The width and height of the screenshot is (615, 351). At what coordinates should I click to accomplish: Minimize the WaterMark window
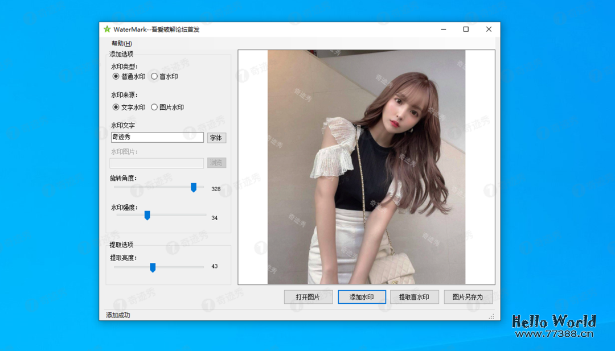[x=443, y=30]
